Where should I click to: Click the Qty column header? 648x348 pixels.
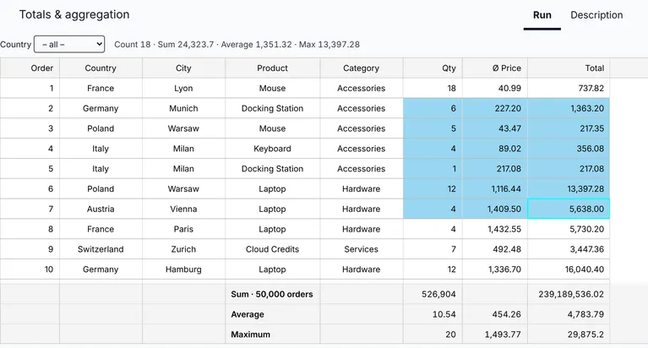[433, 68]
